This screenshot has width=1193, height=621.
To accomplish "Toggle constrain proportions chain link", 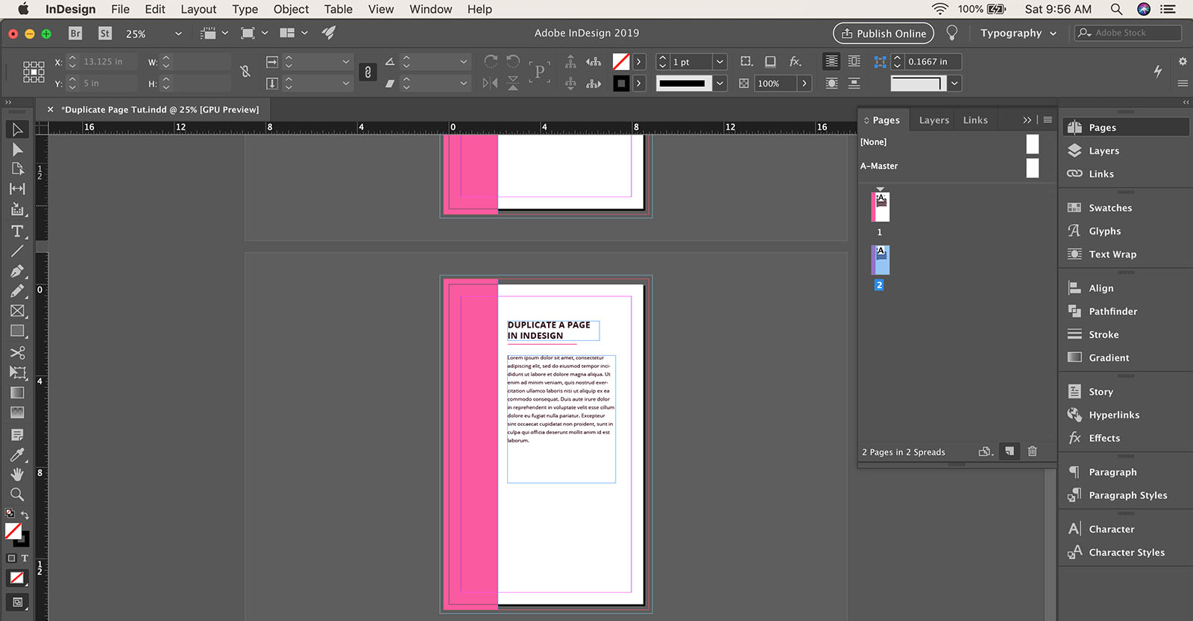I will click(x=368, y=72).
